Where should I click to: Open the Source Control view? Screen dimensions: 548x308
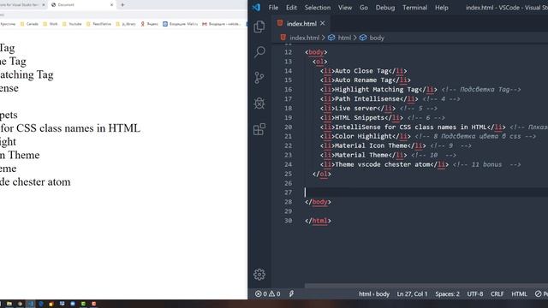pos(259,78)
